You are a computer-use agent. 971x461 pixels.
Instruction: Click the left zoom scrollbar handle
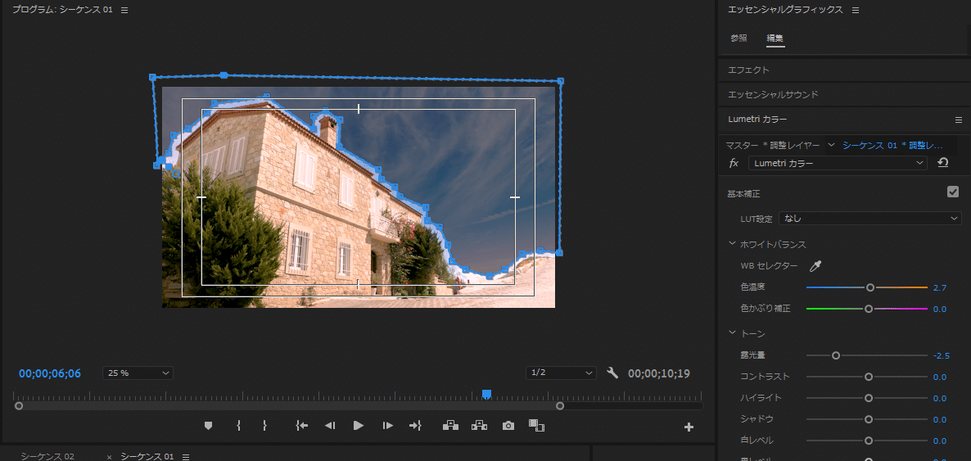click(19, 406)
